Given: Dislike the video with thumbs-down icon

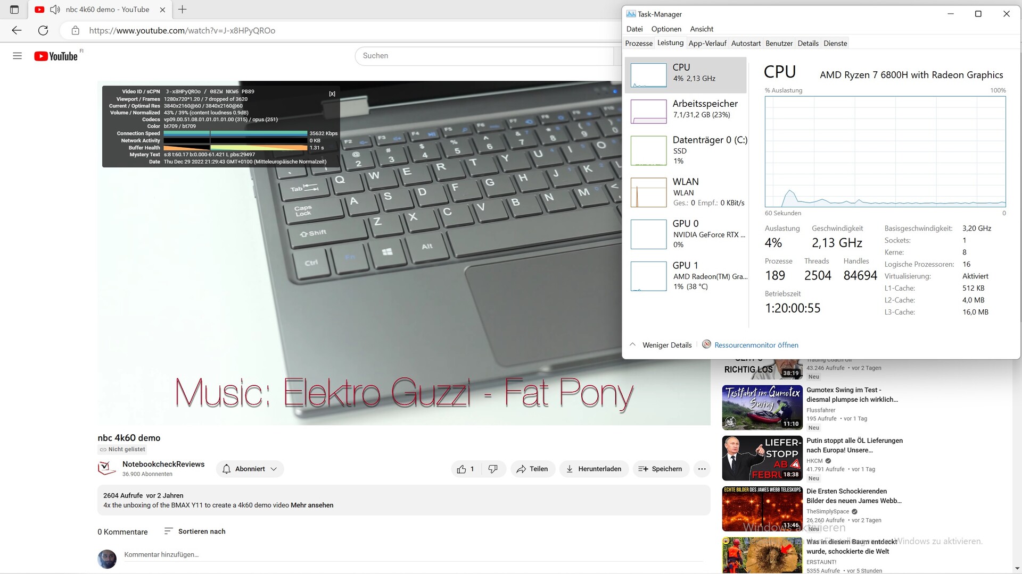Looking at the screenshot, I should [493, 469].
